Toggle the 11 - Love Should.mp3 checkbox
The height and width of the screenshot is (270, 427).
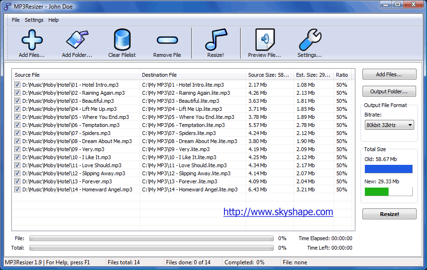pos(17,165)
